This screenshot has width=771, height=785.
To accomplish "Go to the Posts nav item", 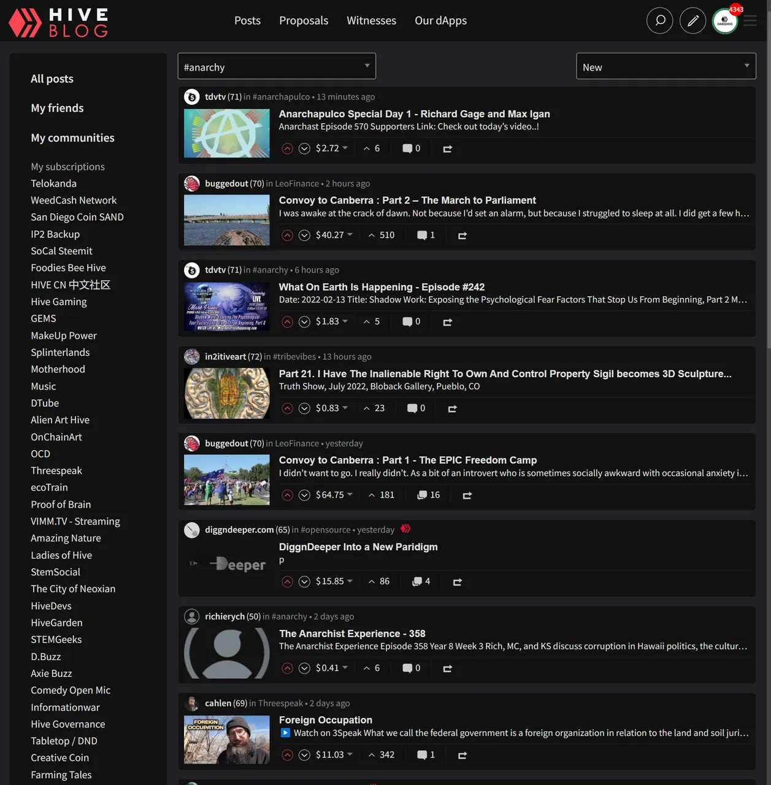I will [247, 21].
